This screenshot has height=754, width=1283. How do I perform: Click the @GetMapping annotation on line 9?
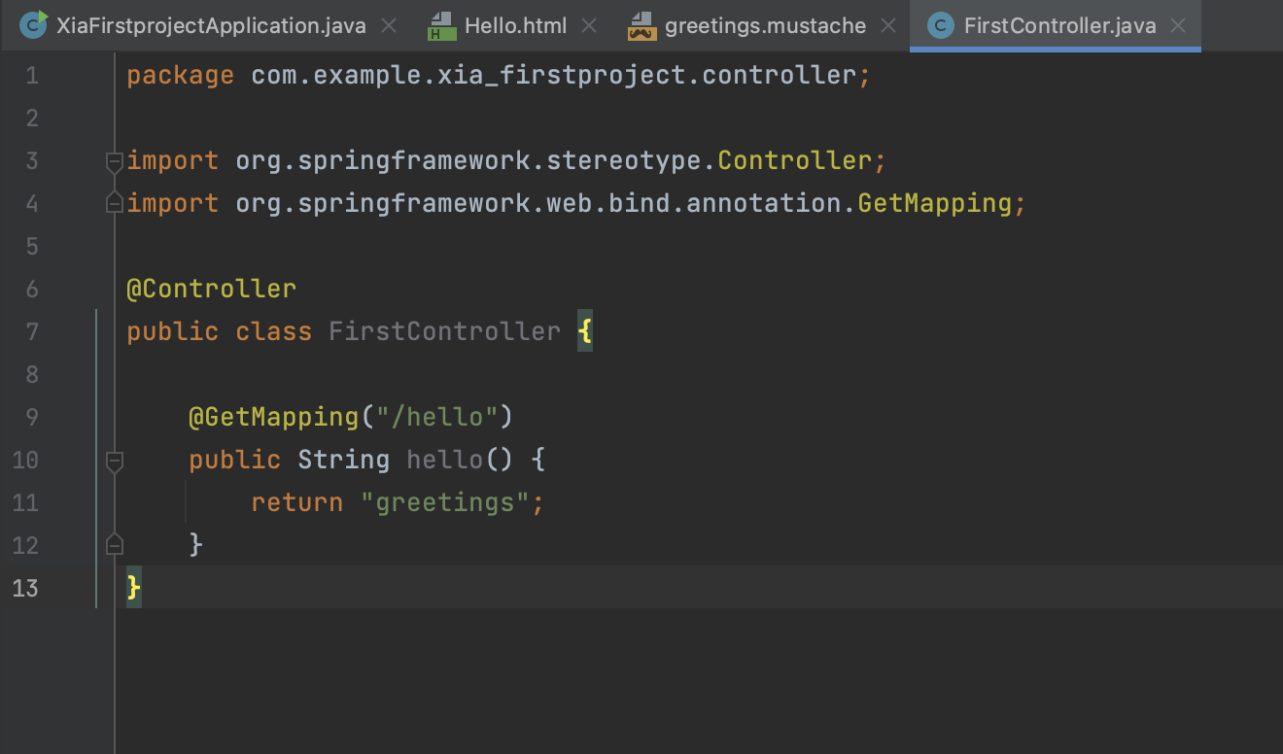(274, 417)
